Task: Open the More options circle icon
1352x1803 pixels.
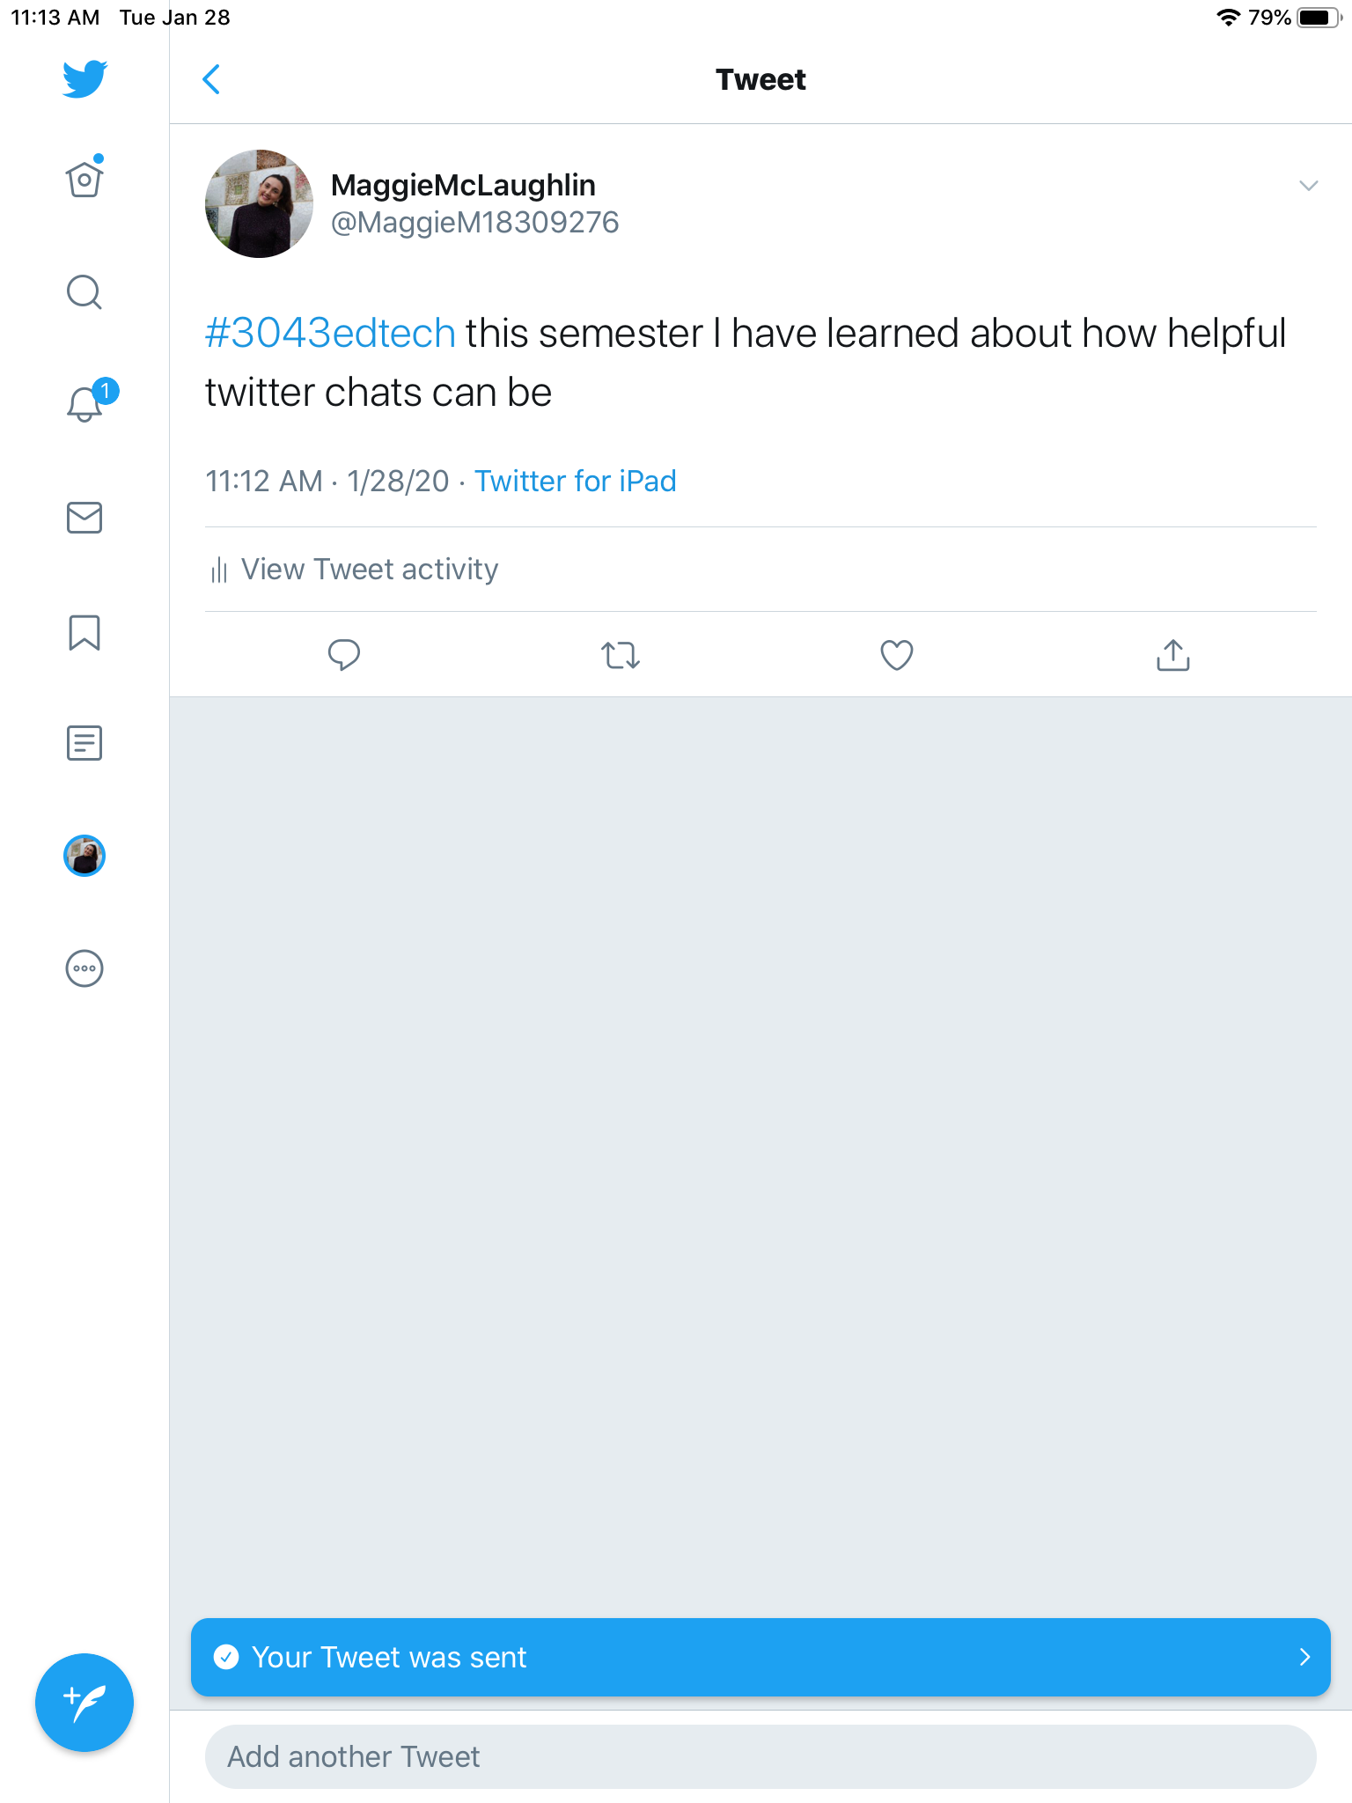Action: (x=84, y=968)
